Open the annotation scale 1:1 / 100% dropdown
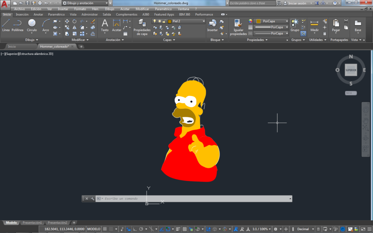Screen dimensions: 373x233 coord(262,229)
